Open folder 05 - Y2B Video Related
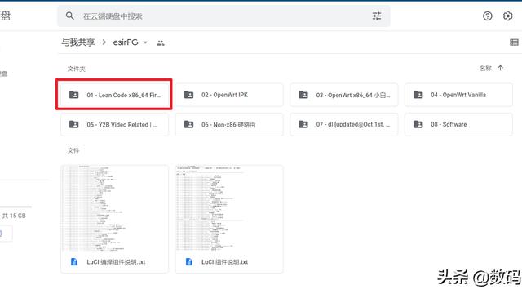Viewport: 522px width, 294px height. pyautogui.click(x=114, y=124)
